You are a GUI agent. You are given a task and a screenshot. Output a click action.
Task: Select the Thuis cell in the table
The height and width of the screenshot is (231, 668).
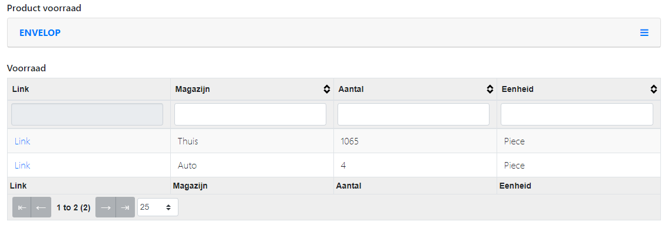coord(252,141)
